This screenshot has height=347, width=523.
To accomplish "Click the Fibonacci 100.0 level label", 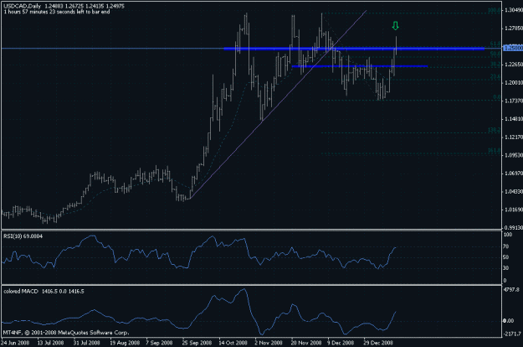I will point(494,10).
